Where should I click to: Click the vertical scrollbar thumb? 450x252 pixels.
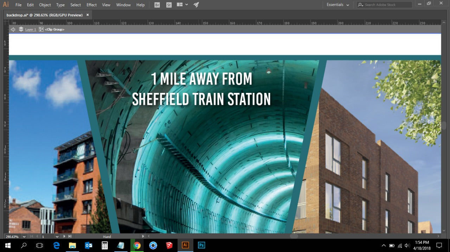tap(444, 125)
